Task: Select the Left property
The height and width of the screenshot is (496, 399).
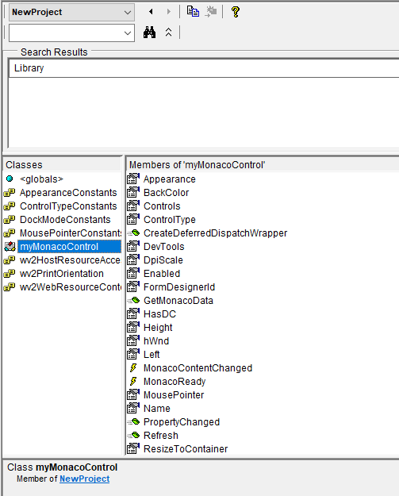Action: click(152, 355)
